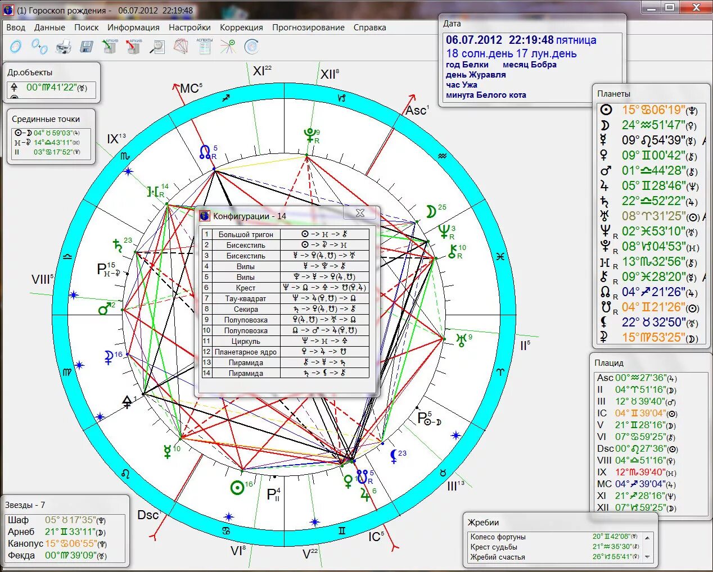713x572 pixels.
Task: Click the Asc row in Плацид panel
Action: tap(637, 378)
